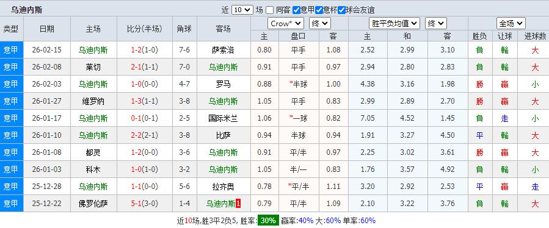Click home team 莱切

click(93, 67)
